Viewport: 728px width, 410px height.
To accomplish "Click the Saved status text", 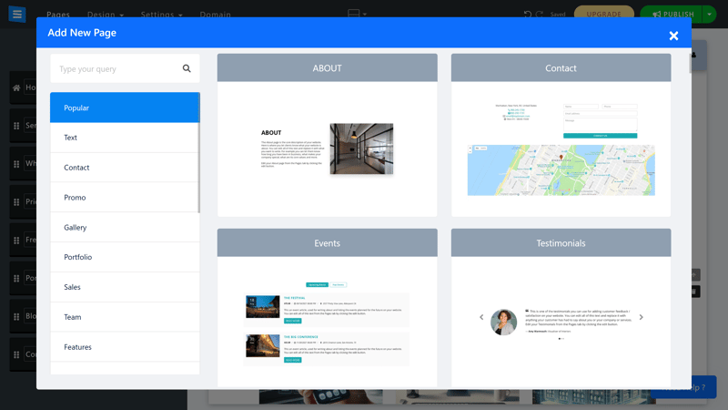I will (x=558, y=15).
